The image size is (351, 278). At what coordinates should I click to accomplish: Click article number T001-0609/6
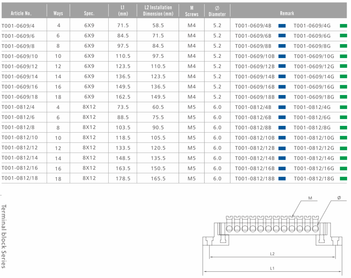coord(18,36)
